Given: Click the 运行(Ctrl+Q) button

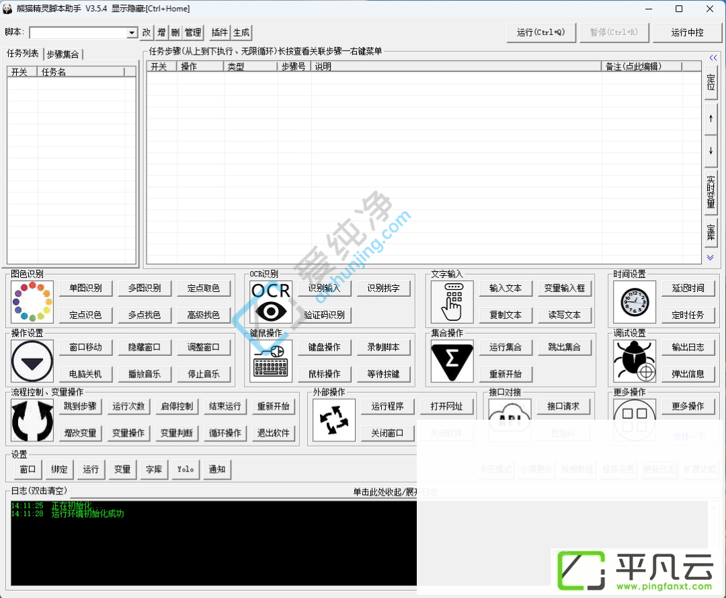Looking at the screenshot, I should [x=540, y=32].
